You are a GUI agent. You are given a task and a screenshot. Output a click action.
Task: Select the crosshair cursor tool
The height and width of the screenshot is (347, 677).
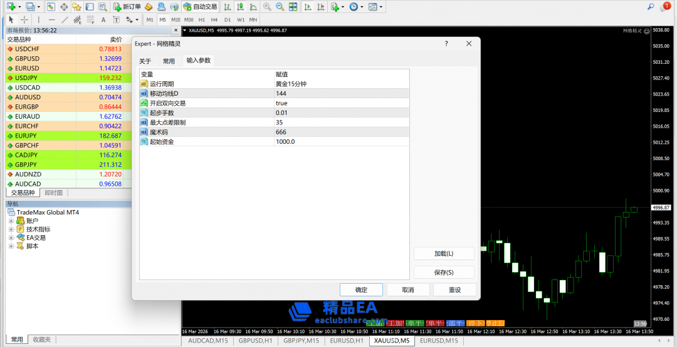tap(24, 20)
